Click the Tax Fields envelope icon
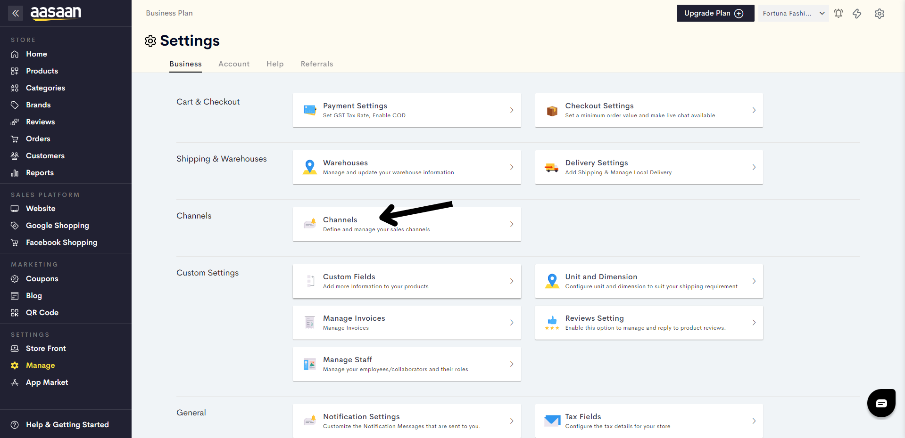 tap(552, 420)
